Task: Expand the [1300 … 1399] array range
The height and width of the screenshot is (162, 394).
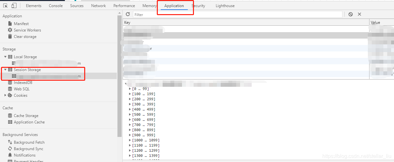Action: pos(130,156)
